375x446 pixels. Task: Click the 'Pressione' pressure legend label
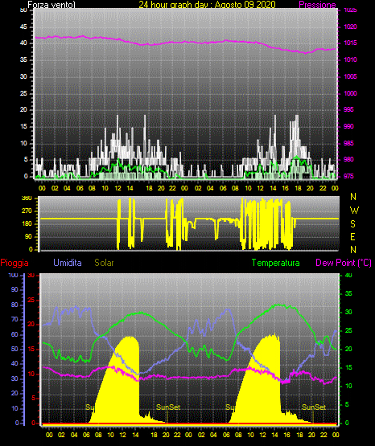pos(317,5)
